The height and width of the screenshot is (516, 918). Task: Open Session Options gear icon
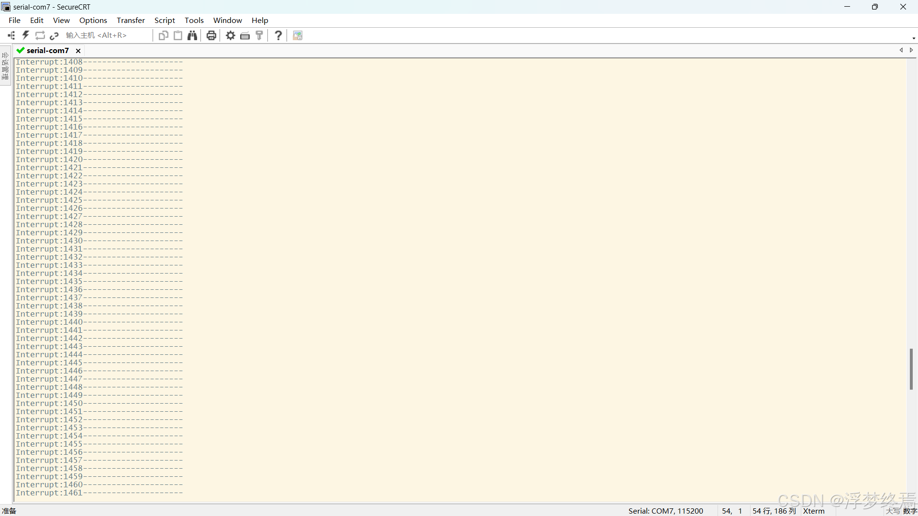[x=231, y=35]
